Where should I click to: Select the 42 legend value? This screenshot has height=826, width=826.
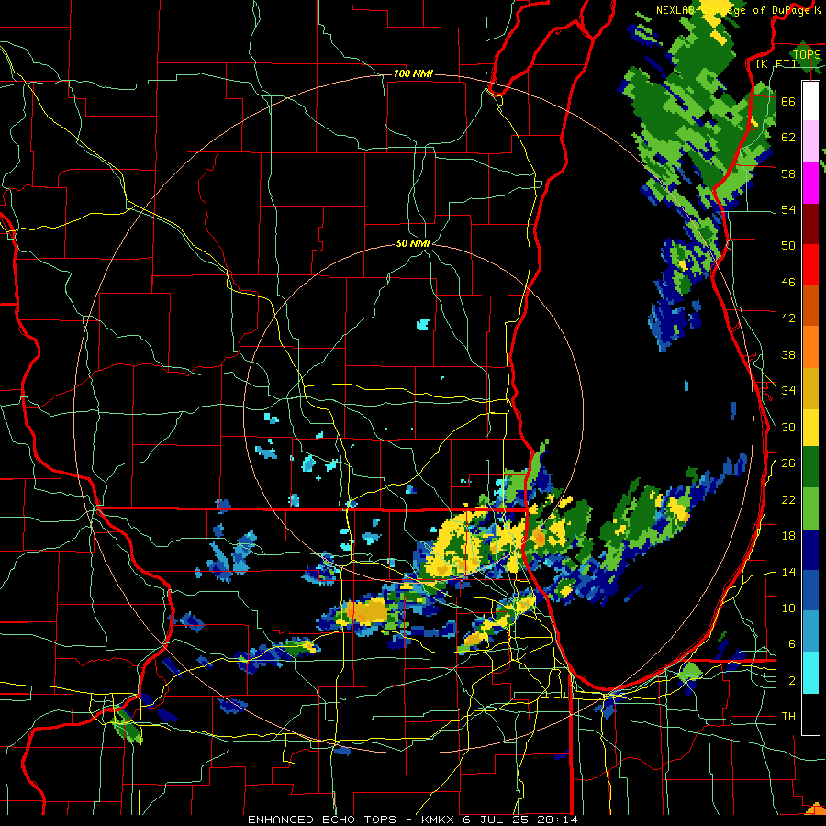(x=788, y=318)
